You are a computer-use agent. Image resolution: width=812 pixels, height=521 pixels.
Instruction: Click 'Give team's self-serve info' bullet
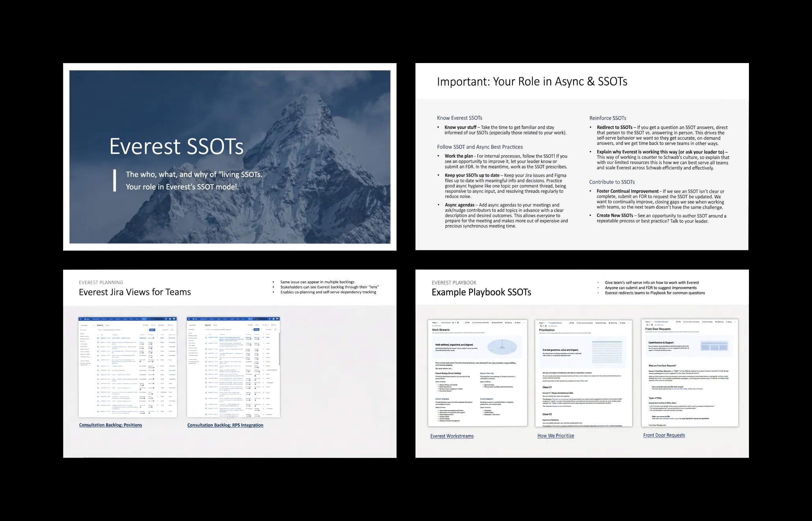(x=652, y=283)
